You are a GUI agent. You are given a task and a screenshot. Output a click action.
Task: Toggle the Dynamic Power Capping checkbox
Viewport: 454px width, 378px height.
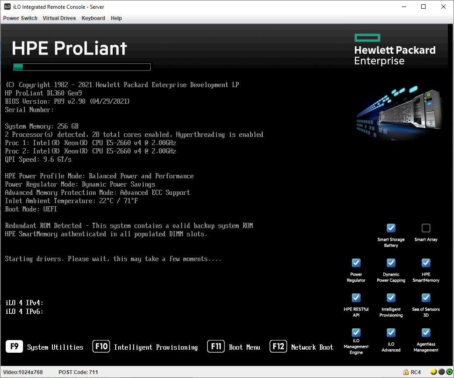(391, 262)
